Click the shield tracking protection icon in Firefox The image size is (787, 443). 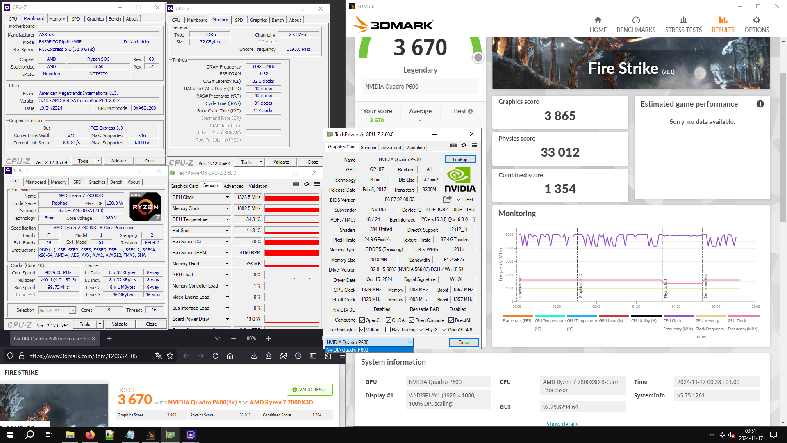click(10, 356)
